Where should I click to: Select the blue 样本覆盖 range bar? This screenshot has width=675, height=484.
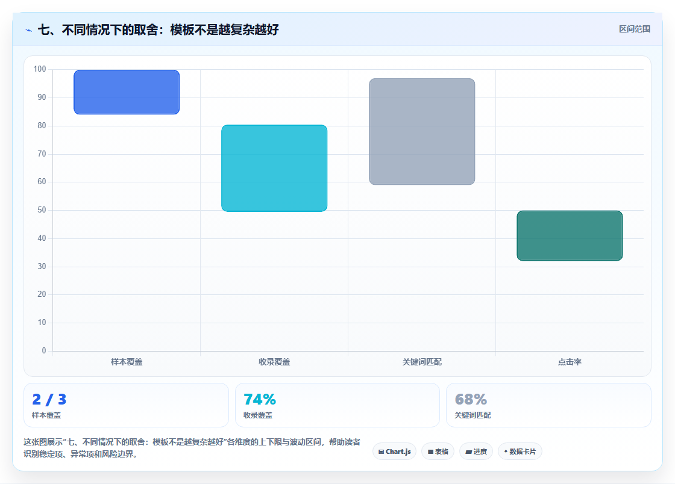coord(127,92)
